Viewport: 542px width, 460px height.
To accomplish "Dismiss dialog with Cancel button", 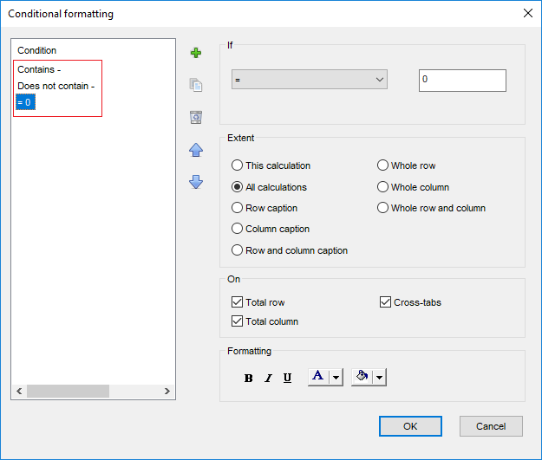I will tap(491, 426).
